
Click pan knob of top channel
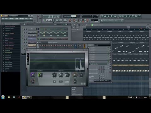coord(24,29)
